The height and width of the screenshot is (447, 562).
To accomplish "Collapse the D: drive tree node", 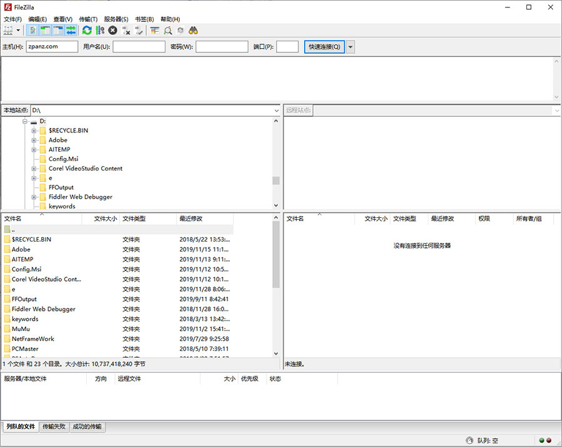I will (x=25, y=121).
